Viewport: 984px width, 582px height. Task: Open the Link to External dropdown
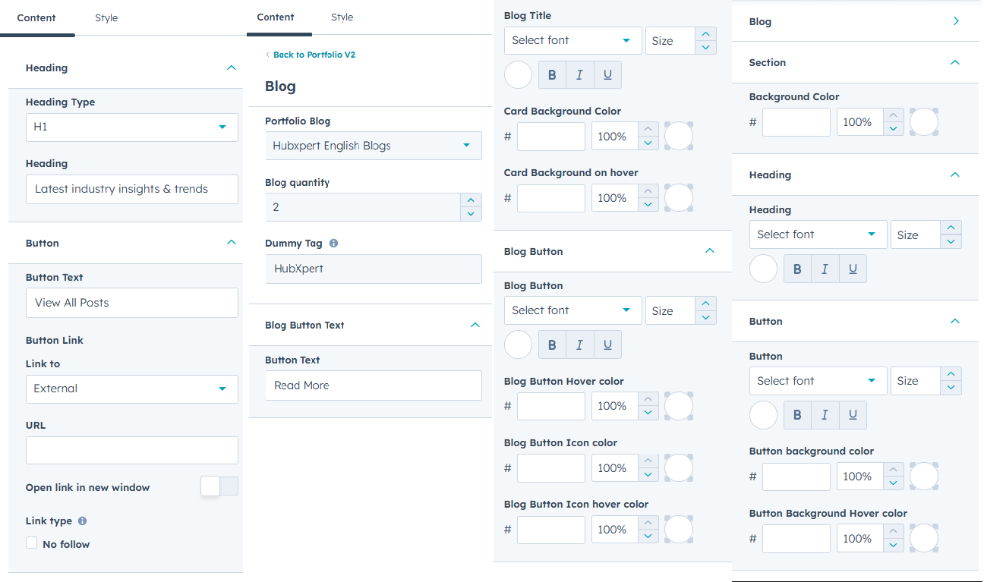(x=132, y=389)
